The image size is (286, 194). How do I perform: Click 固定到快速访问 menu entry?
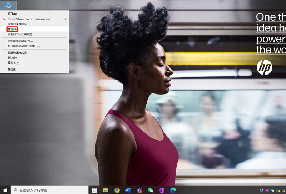(x=17, y=24)
